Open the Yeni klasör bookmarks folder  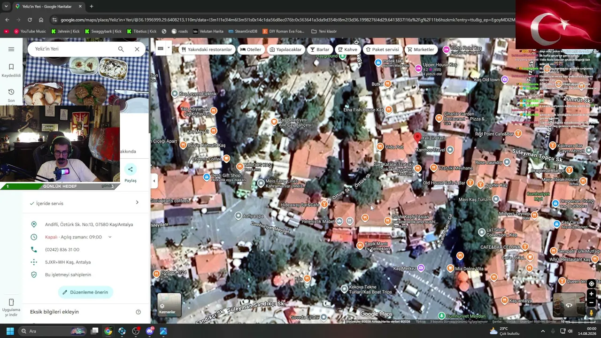click(324, 31)
